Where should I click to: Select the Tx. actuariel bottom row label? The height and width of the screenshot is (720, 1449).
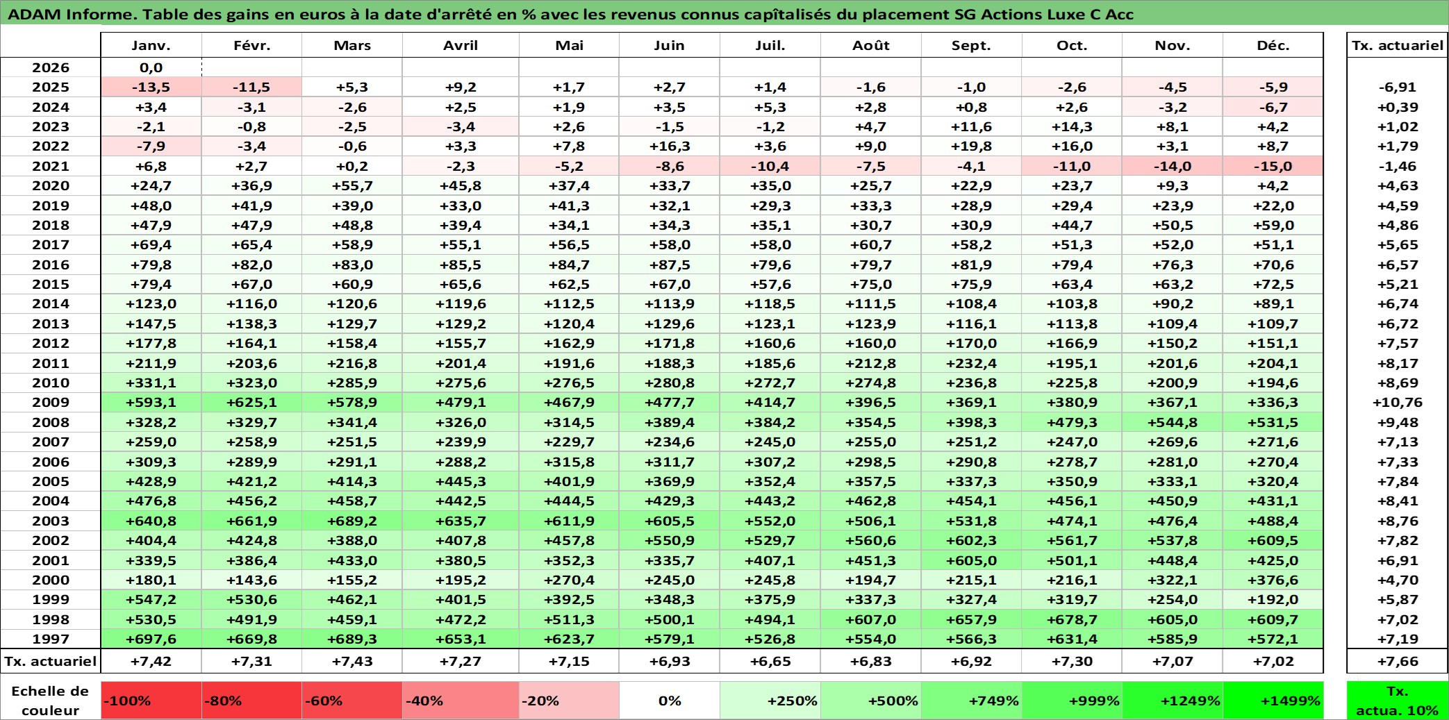click(51, 661)
